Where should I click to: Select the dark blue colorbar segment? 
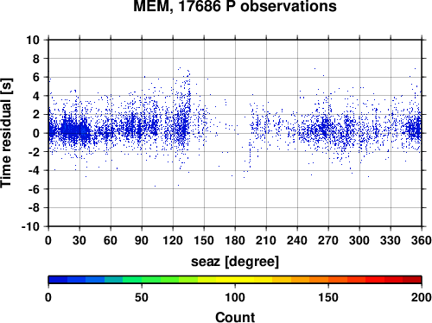(x=58, y=280)
